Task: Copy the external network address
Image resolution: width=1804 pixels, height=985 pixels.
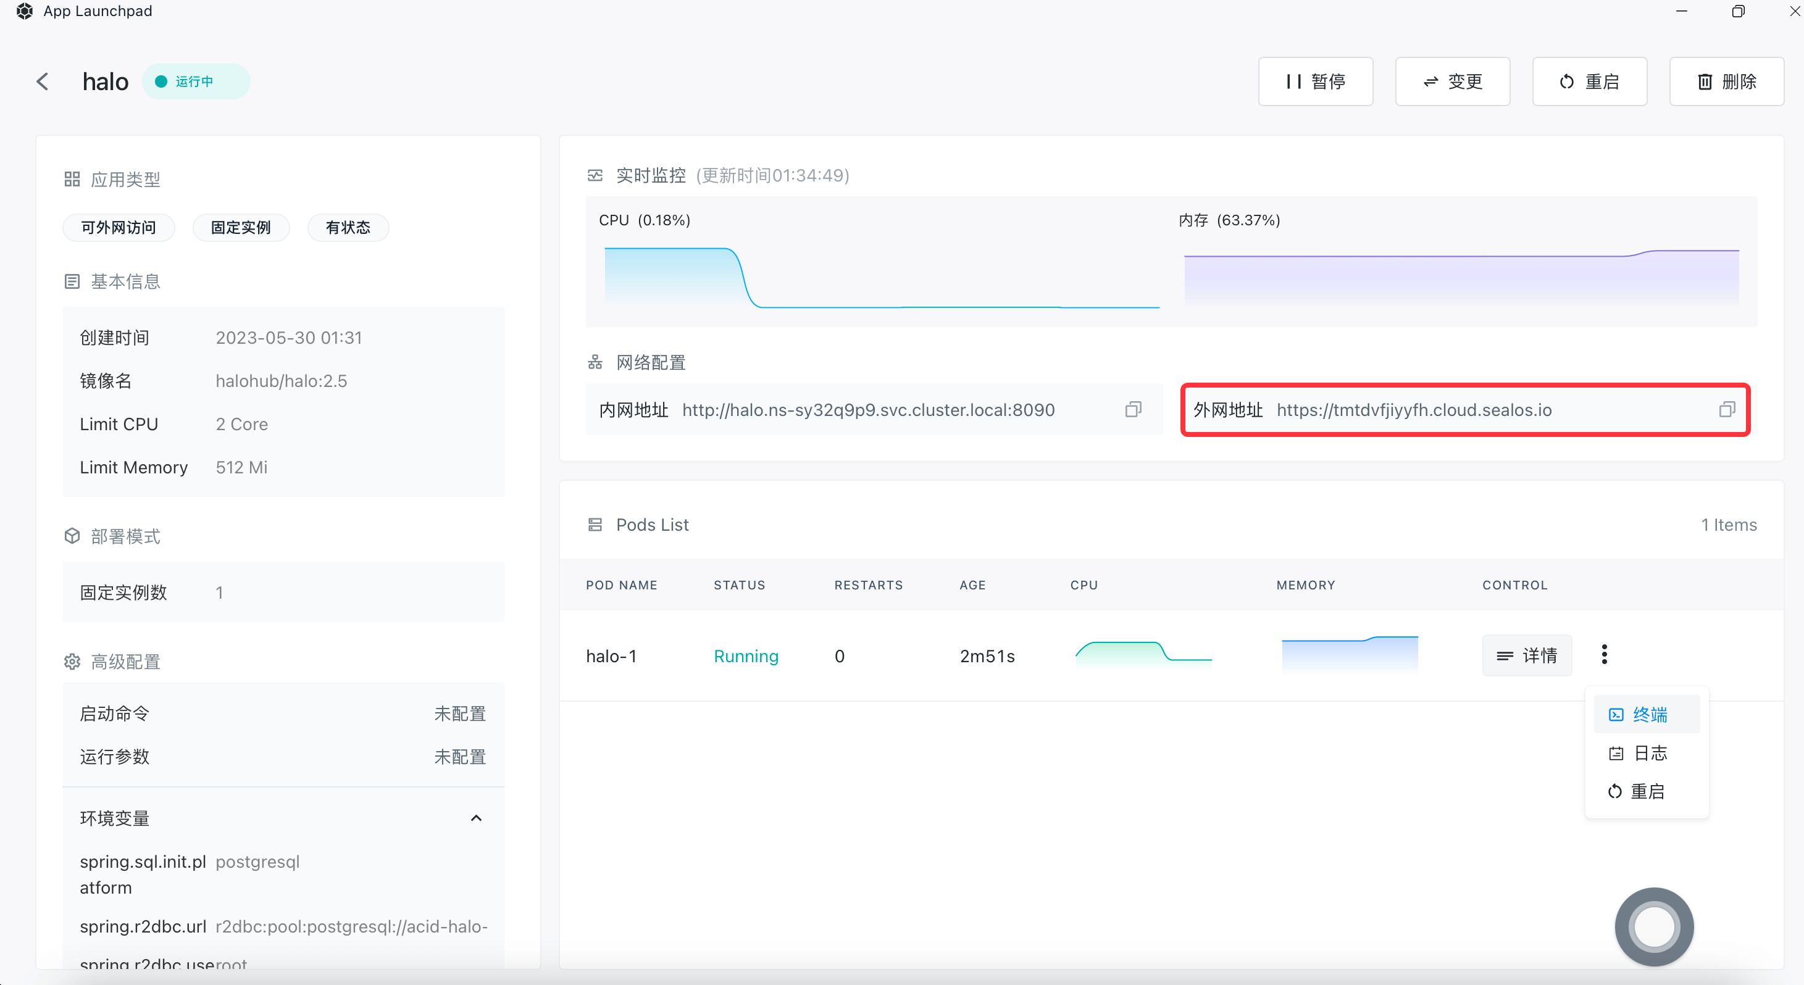Action: [1726, 410]
